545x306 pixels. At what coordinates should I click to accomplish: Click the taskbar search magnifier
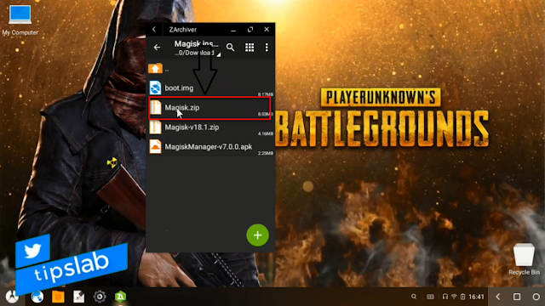tap(414, 297)
